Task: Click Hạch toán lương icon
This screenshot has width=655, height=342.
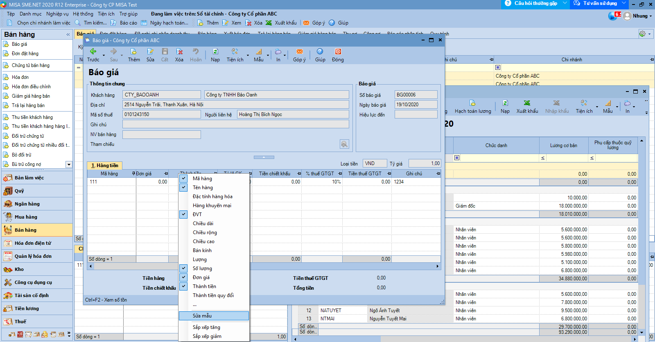Action: click(472, 103)
